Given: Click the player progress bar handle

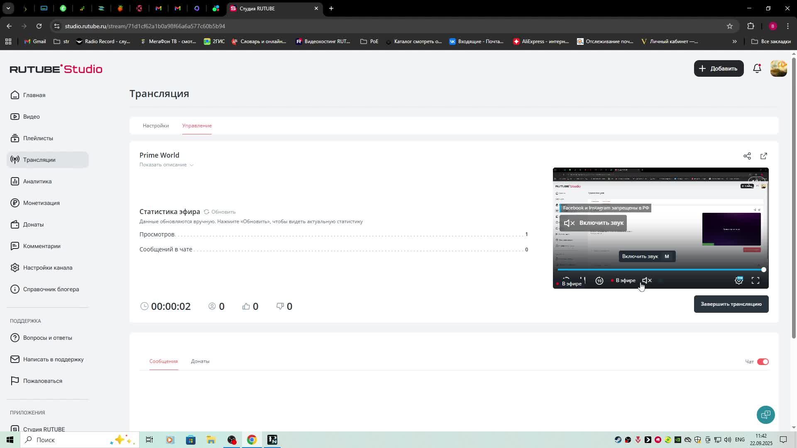Looking at the screenshot, I should point(763,270).
